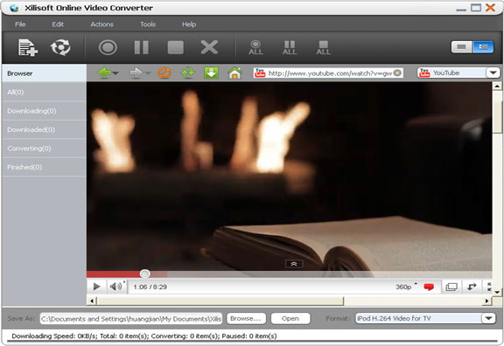
Task: Select the Downloading(0) category
Action: [45, 111]
